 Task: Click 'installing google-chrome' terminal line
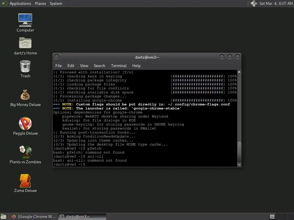pos(88,100)
